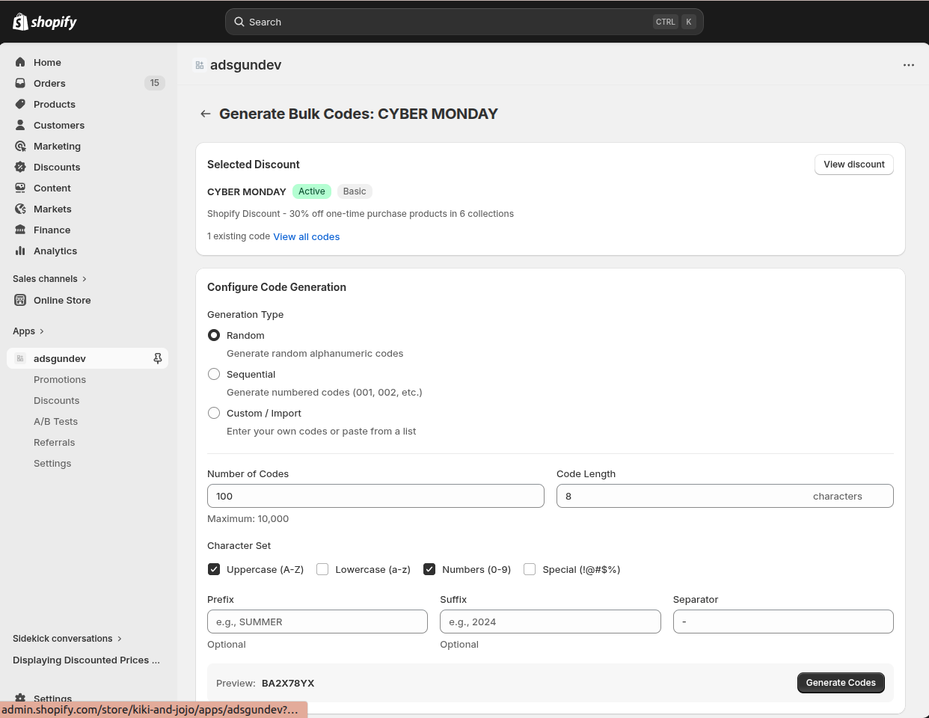Open the Promotions app submenu item

click(60, 379)
